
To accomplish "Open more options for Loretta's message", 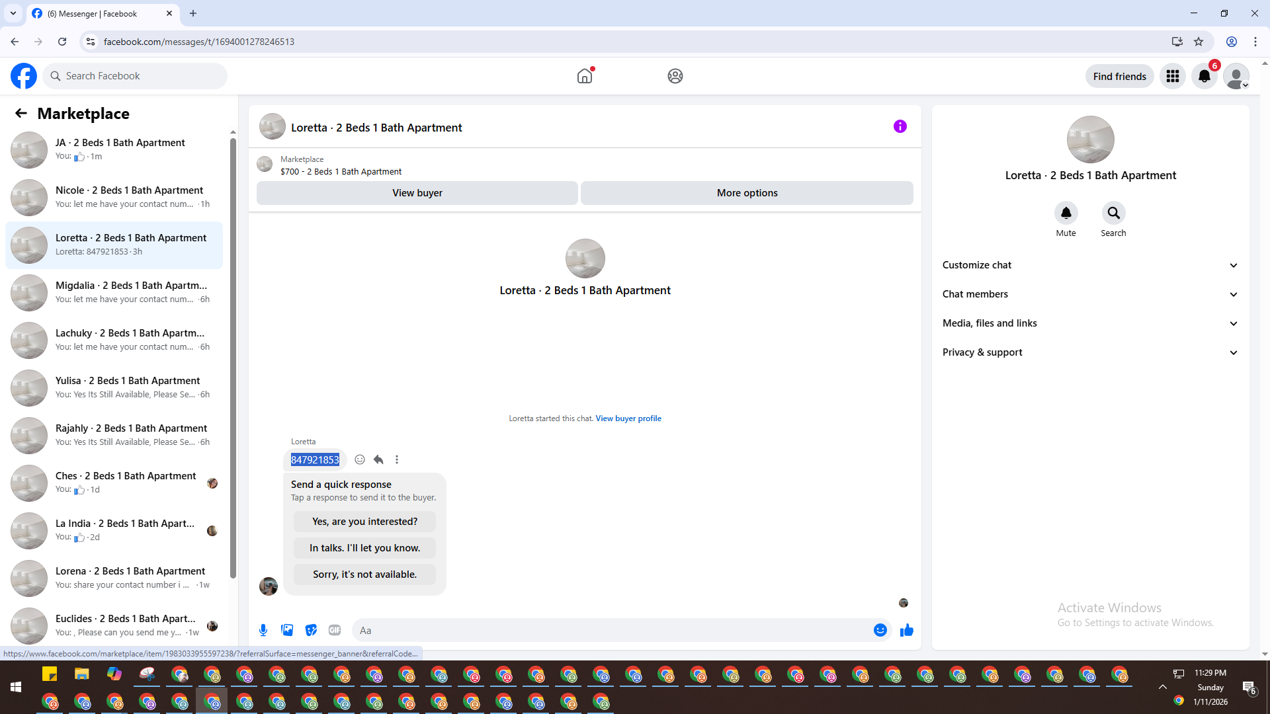I will coord(397,459).
